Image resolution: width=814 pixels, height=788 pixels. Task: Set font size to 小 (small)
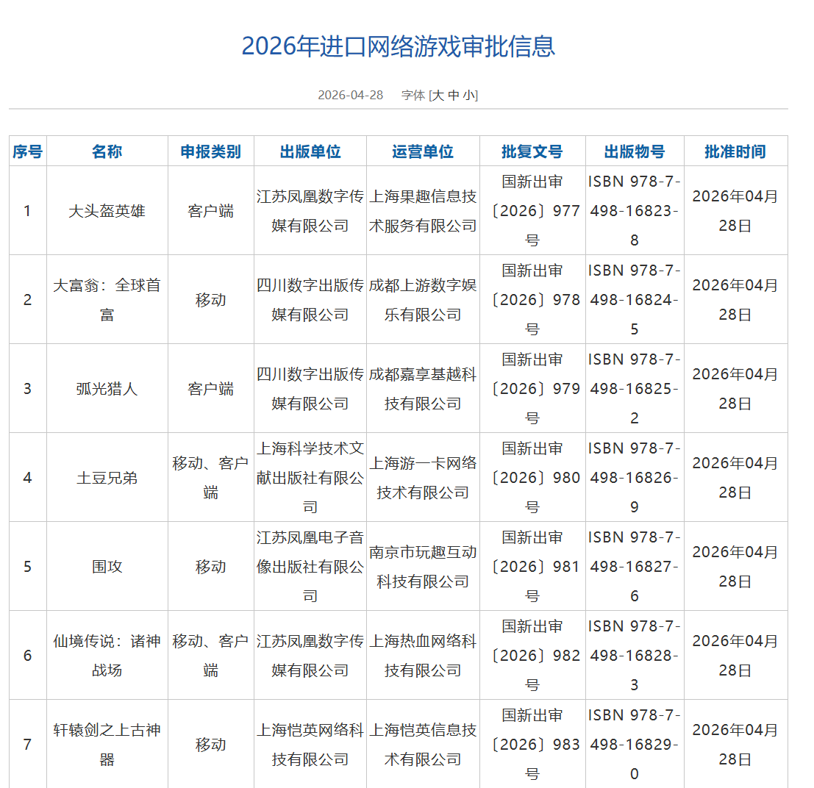(469, 95)
